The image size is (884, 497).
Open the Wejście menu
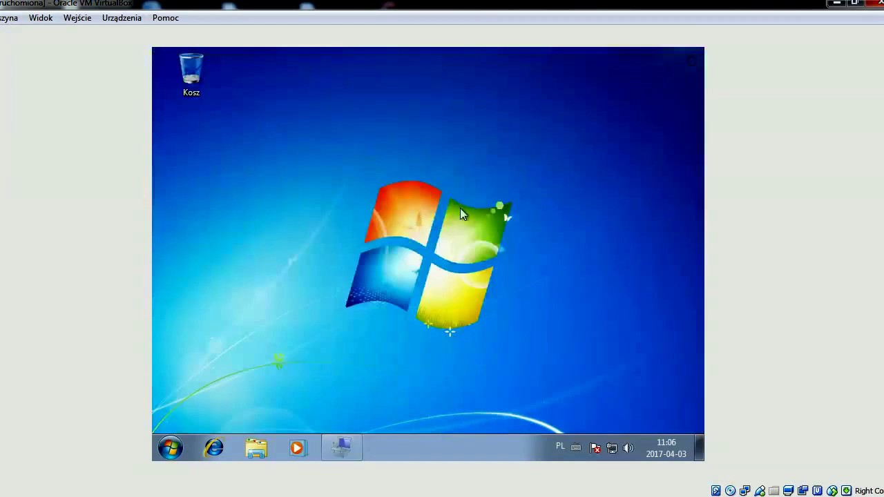coord(77,18)
